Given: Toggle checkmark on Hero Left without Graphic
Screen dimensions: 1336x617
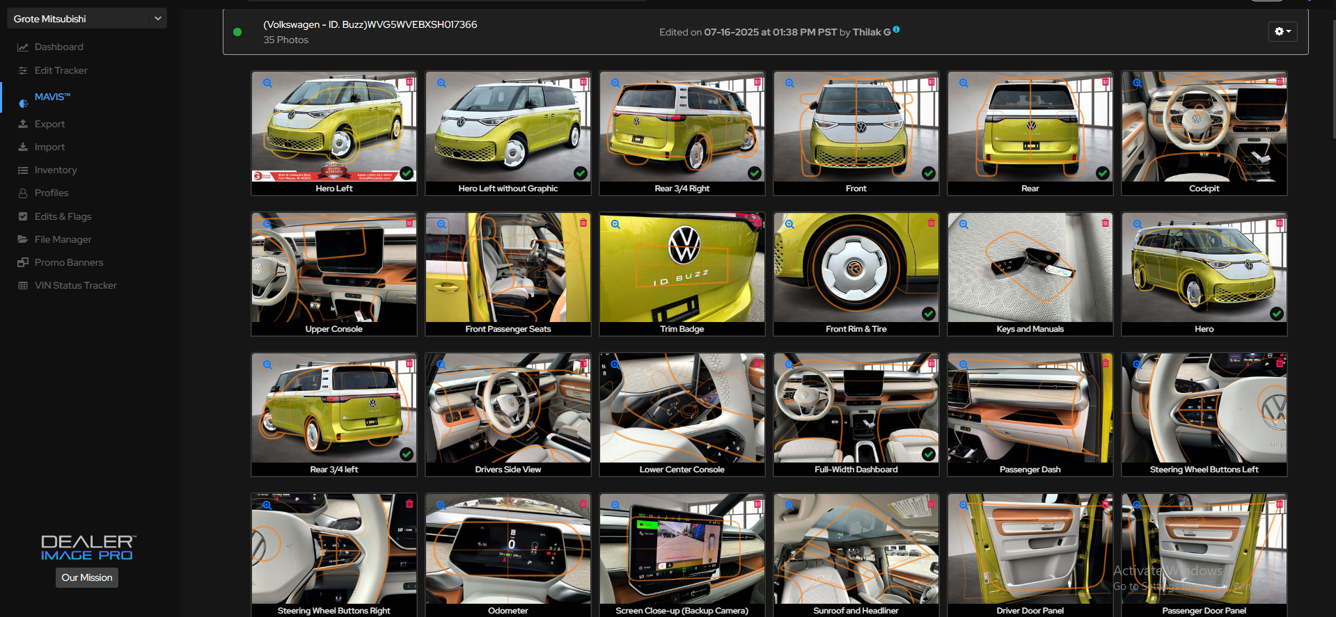Looking at the screenshot, I should [581, 173].
